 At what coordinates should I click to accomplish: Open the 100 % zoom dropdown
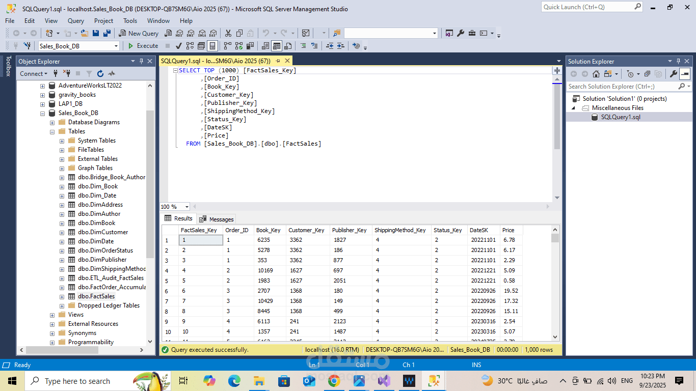[x=187, y=207]
